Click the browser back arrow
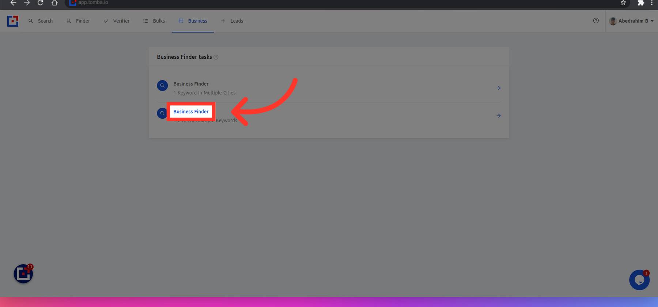Image resolution: width=658 pixels, height=307 pixels. [x=13, y=3]
